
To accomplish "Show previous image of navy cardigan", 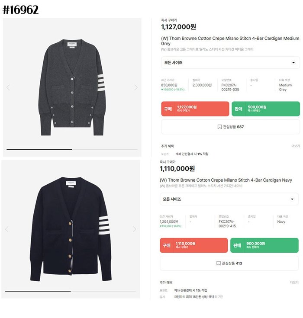I will (7, 229).
